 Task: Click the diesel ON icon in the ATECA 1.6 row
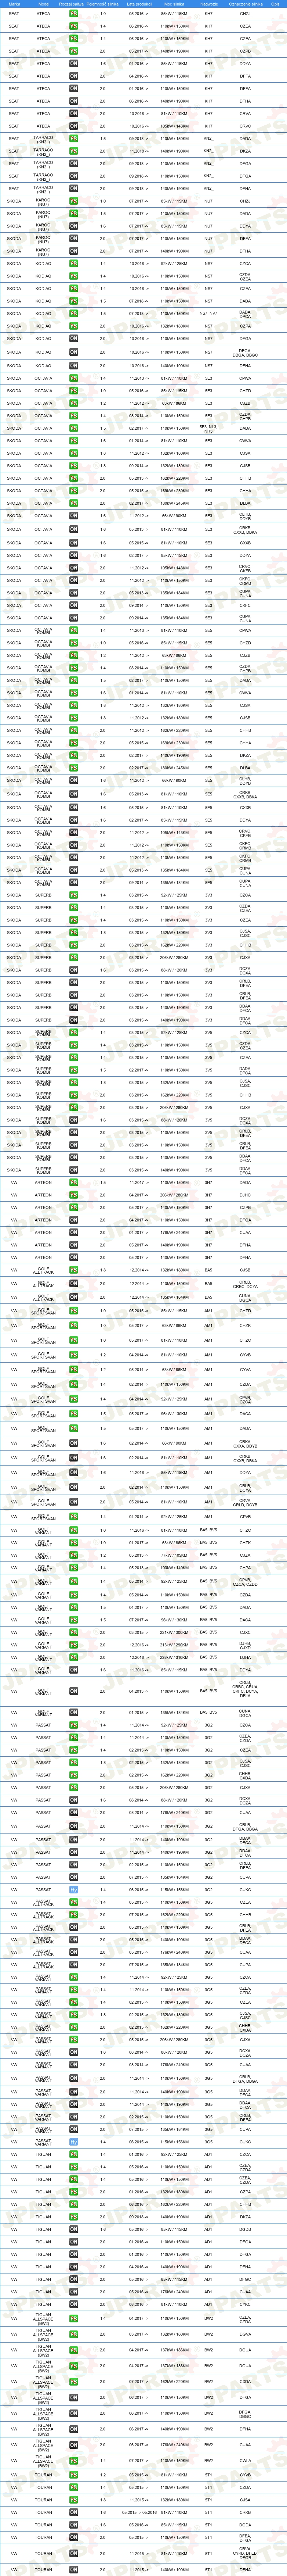(x=74, y=64)
